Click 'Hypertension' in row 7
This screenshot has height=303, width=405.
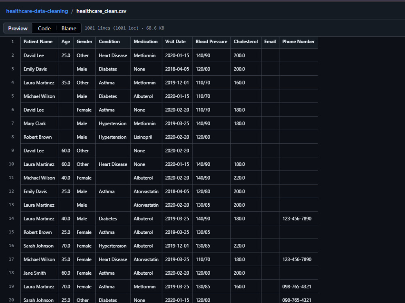(113, 124)
